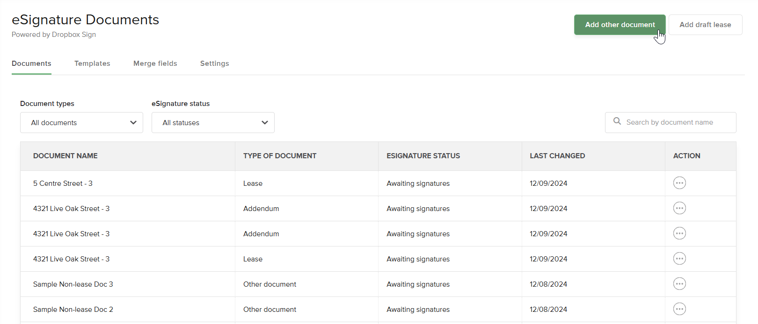
Task: Click 12/08/2024 date for Sample Non-lease Doc 3
Action: coord(548,284)
